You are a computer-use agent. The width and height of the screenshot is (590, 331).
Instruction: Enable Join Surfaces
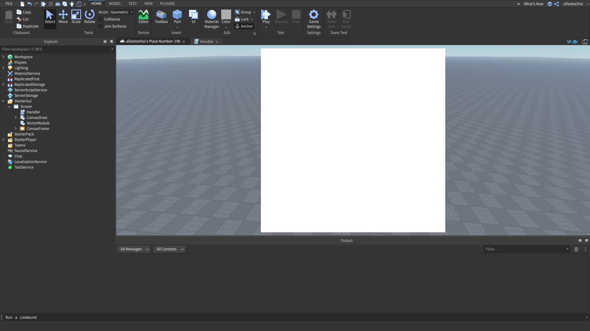101,26
